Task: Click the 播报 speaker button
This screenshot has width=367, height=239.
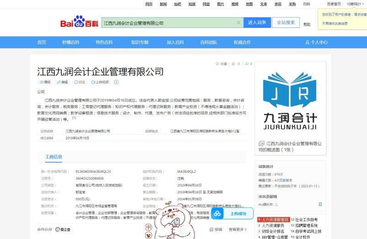Action: [45, 82]
